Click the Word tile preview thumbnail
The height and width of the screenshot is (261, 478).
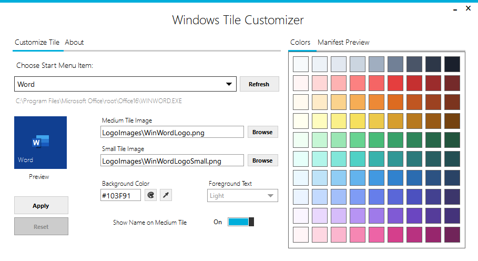pos(40,143)
